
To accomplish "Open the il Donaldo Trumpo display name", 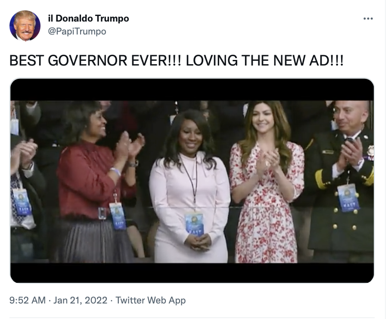I will tap(88, 19).
